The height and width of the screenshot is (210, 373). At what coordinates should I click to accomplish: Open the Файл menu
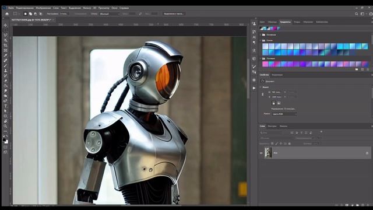tap(11, 8)
